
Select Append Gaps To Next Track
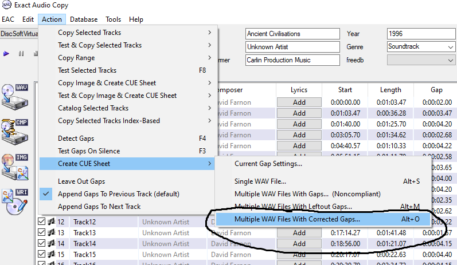[128, 207]
